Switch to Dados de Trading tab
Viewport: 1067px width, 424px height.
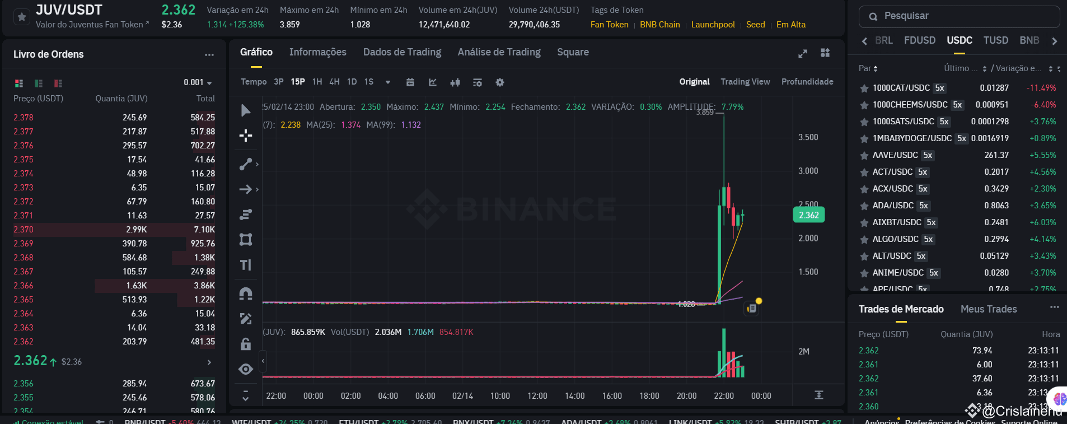[x=402, y=52]
